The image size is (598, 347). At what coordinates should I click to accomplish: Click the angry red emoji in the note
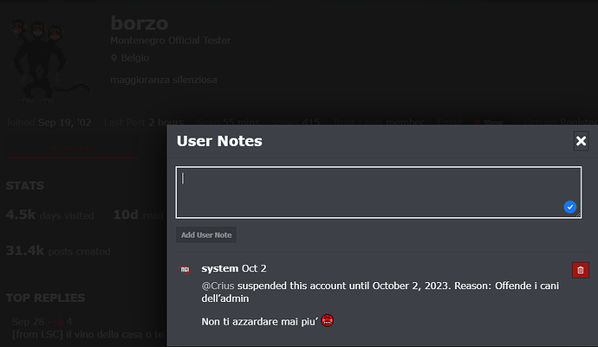[328, 321]
